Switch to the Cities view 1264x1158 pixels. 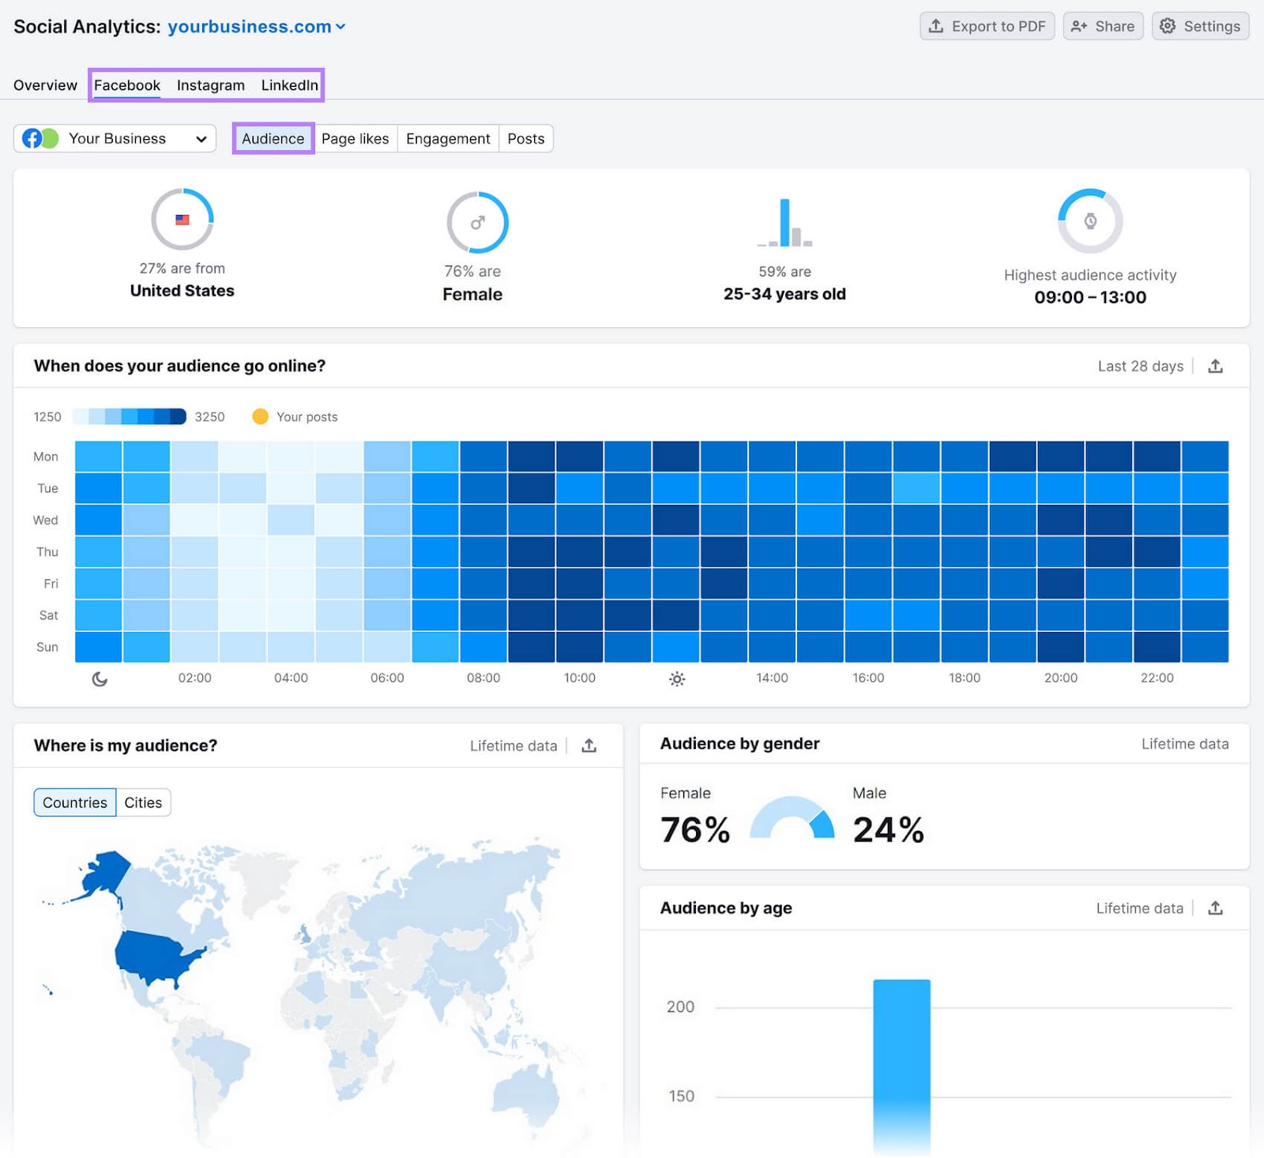(143, 802)
